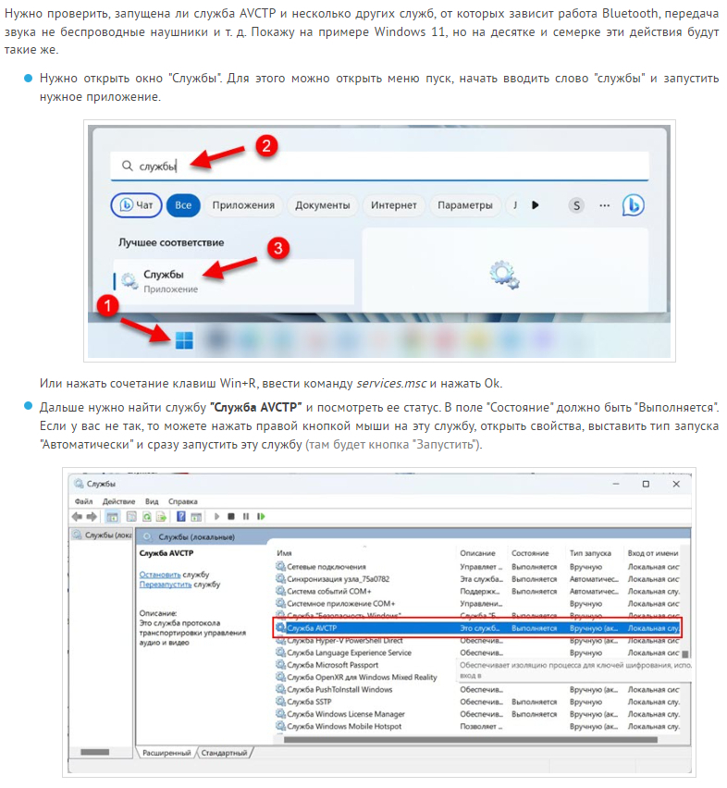Click the user avatar S icon
This screenshot has height=788, width=727.
(577, 205)
